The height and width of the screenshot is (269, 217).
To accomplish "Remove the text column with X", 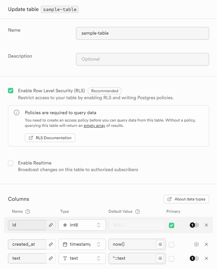I will [x=206, y=258].
